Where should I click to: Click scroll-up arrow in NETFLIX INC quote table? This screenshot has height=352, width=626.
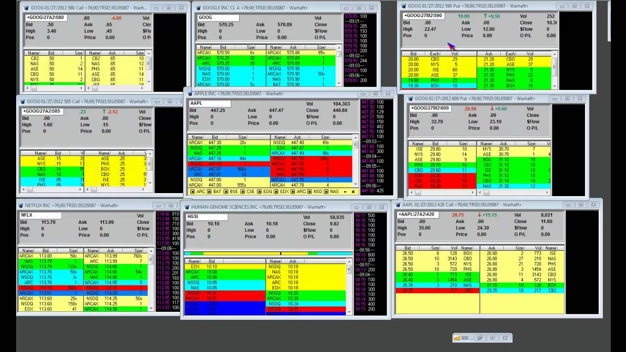coord(150,251)
